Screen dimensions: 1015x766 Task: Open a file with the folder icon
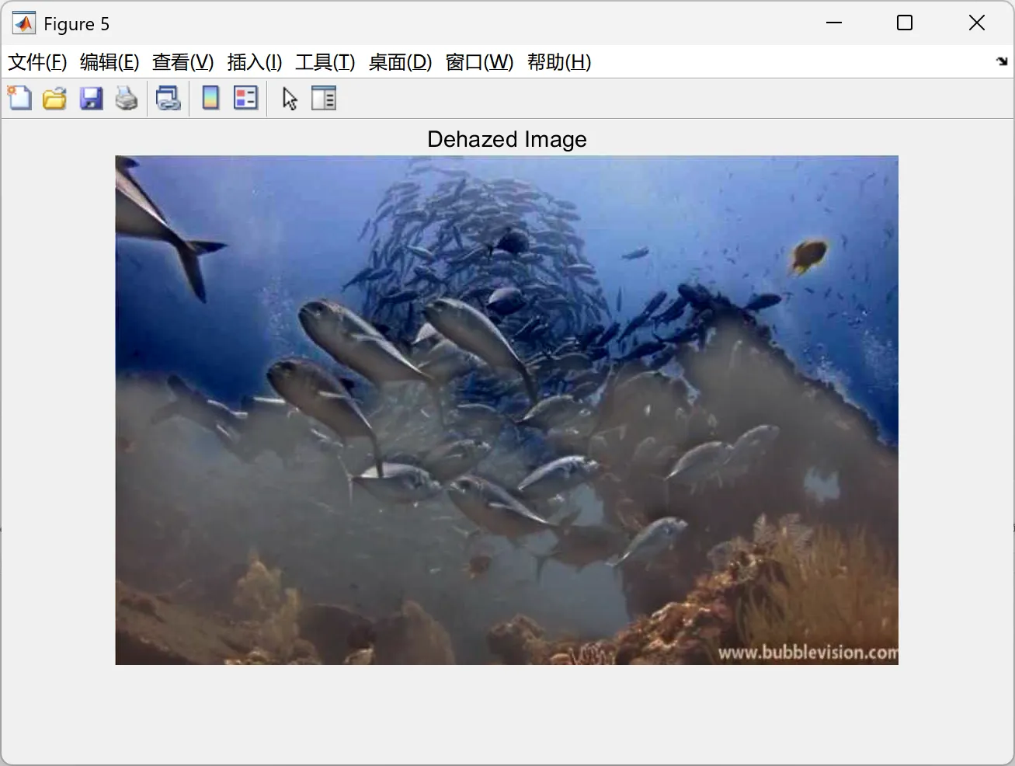point(54,99)
